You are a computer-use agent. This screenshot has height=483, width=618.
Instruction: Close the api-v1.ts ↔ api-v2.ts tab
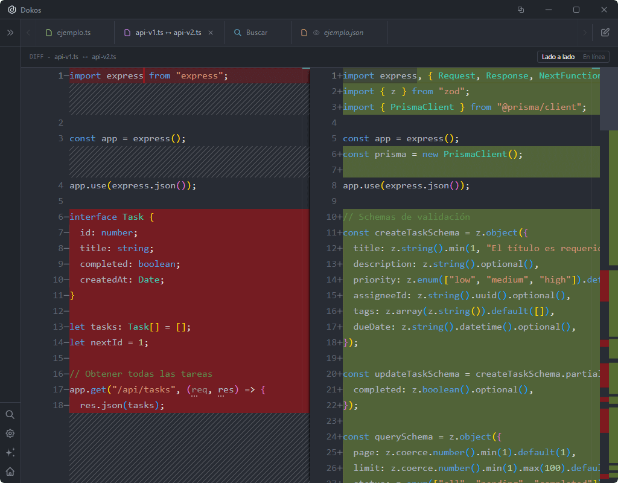tap(211, 33)
